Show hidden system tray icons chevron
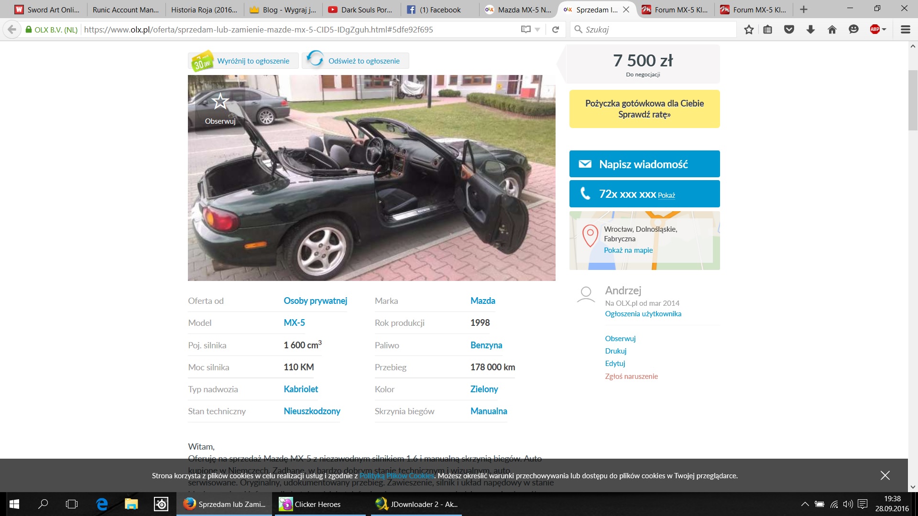The image size is (918, 516). tap(805, 504)
